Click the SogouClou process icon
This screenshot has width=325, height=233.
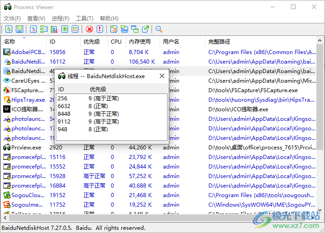click(7, 195)
